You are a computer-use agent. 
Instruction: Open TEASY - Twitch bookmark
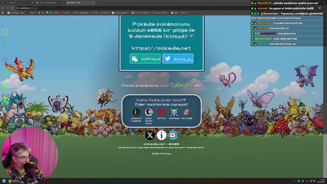(x=53, y=13)
